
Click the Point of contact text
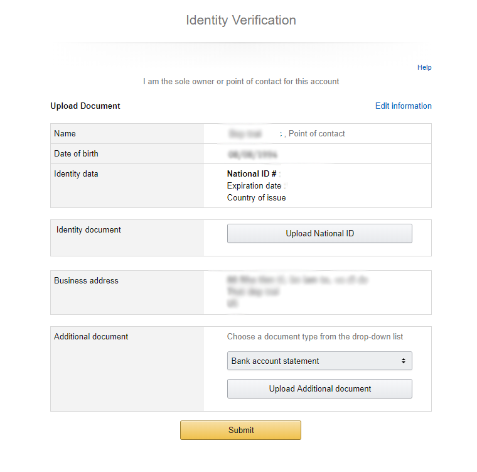(317, 133)
